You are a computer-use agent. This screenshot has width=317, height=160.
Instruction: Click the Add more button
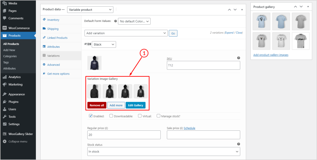(x=116, y=105)
